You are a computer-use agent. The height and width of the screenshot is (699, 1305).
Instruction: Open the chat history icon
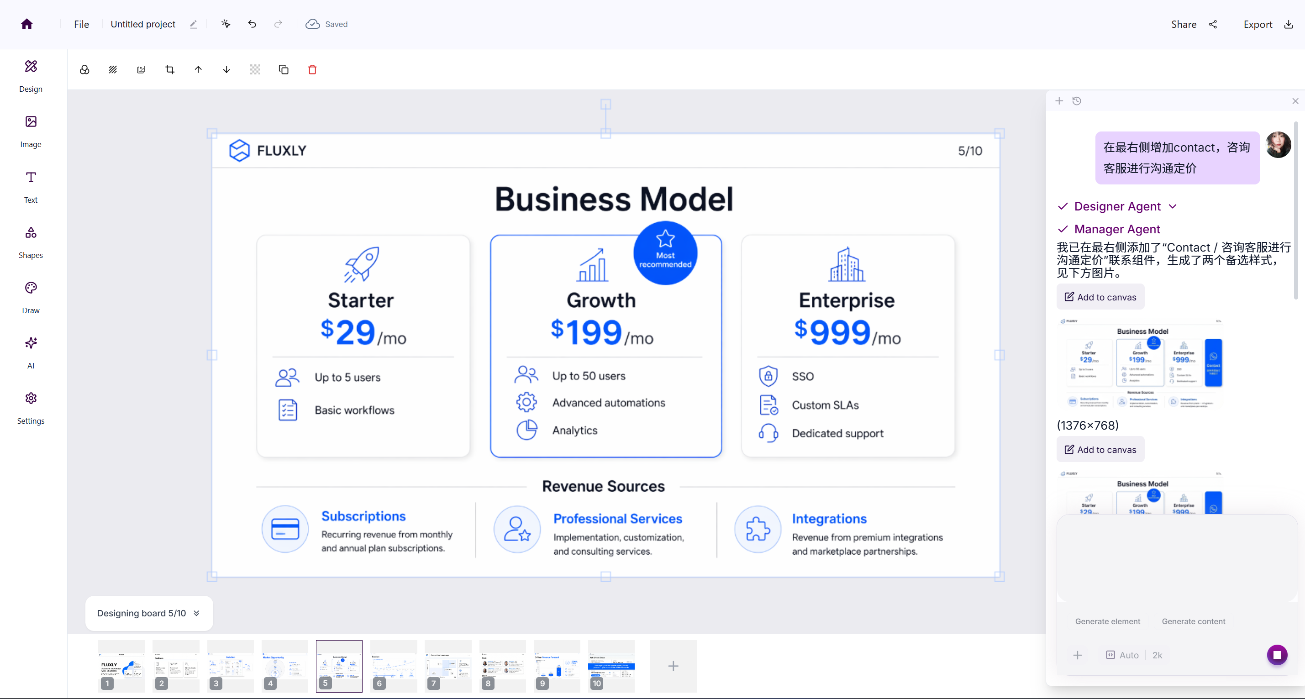click(x=1077, y=101)
